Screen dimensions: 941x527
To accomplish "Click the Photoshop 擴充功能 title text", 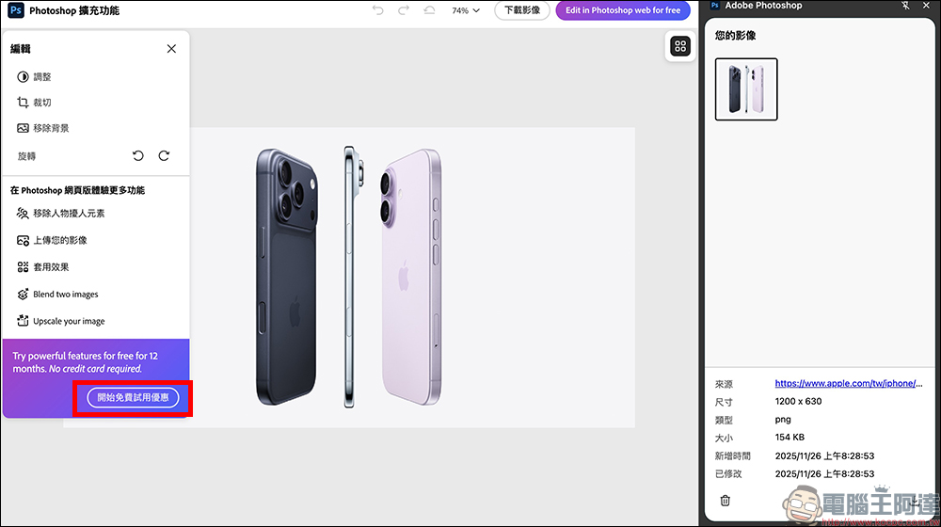I will pyautogui.click(x=74, y=10).
